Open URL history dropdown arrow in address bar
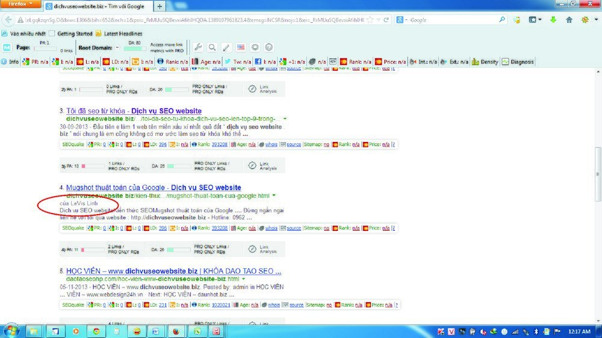This screenshot has height=338, width=602. click(379, 20)
